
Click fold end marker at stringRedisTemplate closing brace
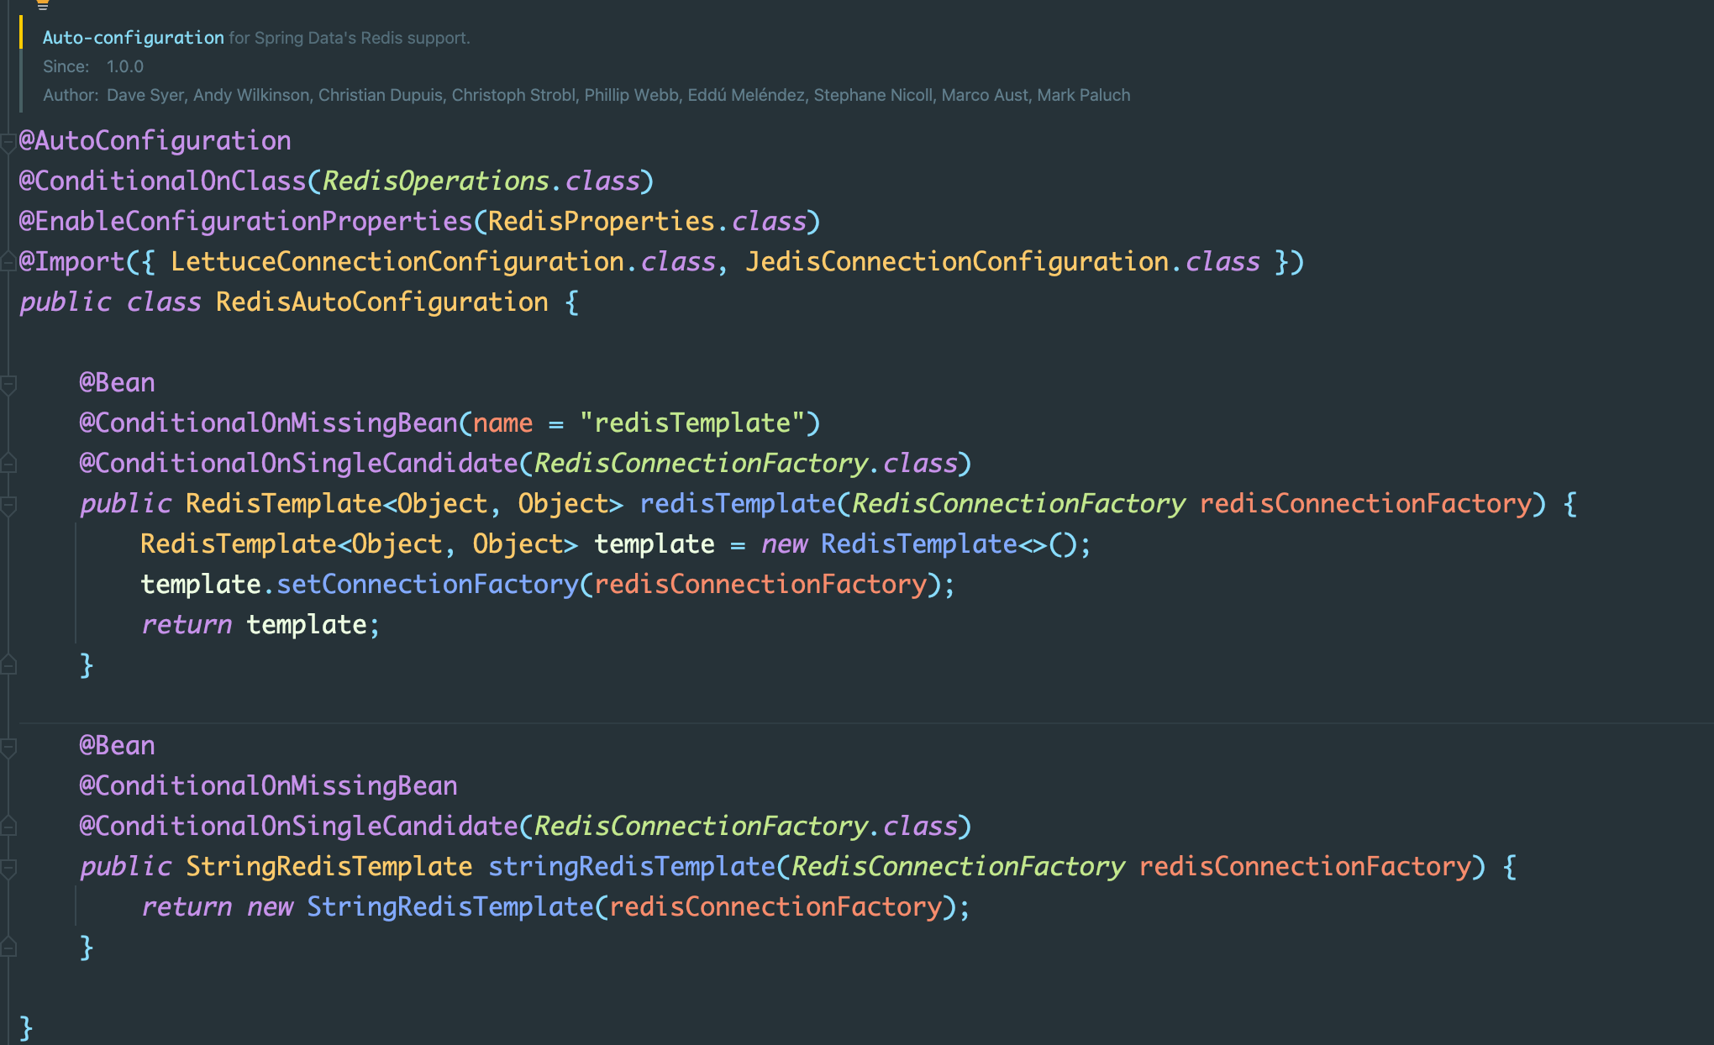tap(8, 948)
